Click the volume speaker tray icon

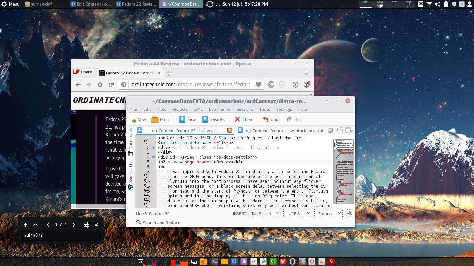(437, 4)
